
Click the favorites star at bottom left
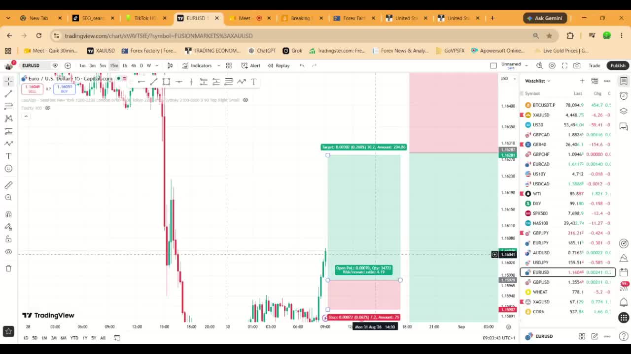pyautogui.click(x=8, y=331)
